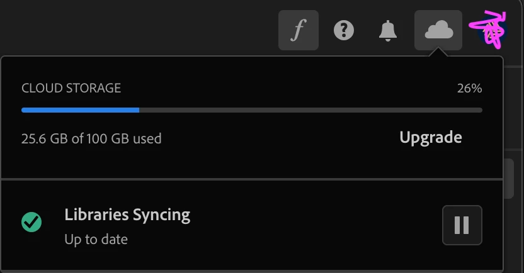This screenshot has height=273, width=524.
Task: Click the Up to date status text
Action: pos(96,240)
